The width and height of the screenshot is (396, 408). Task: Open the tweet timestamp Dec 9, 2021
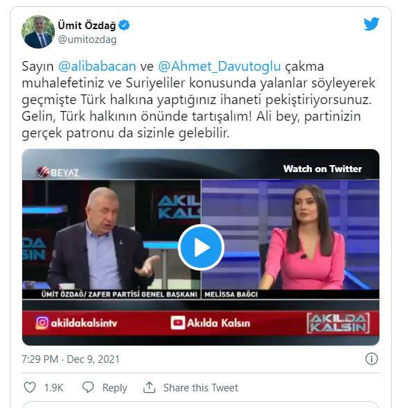[x=71, y=359]
